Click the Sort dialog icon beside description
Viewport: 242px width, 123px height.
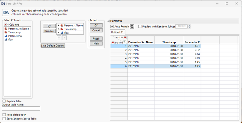tap(6, 12)
